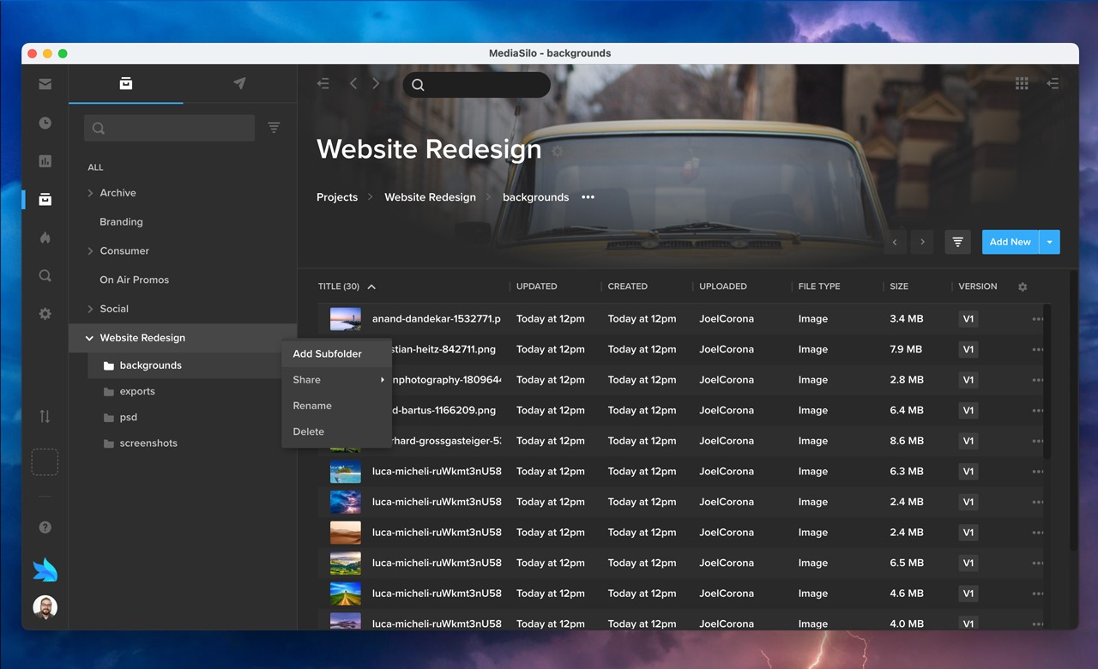The image size is (1098, 669).
Task: Open the gear next to Website Redesign title
Action: (x=558, y=151)
